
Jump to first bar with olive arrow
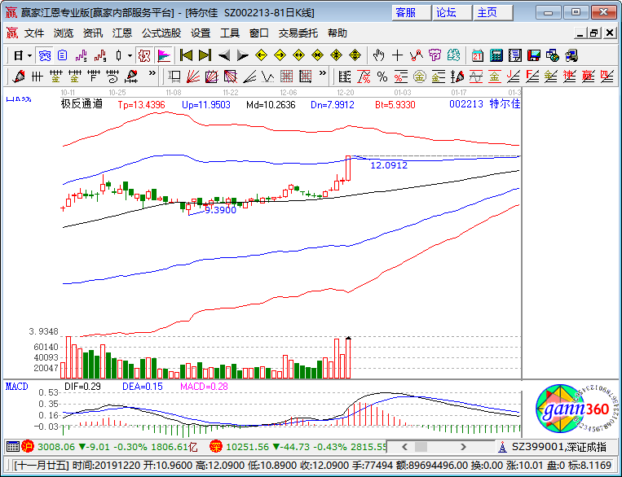pos(186,55)
